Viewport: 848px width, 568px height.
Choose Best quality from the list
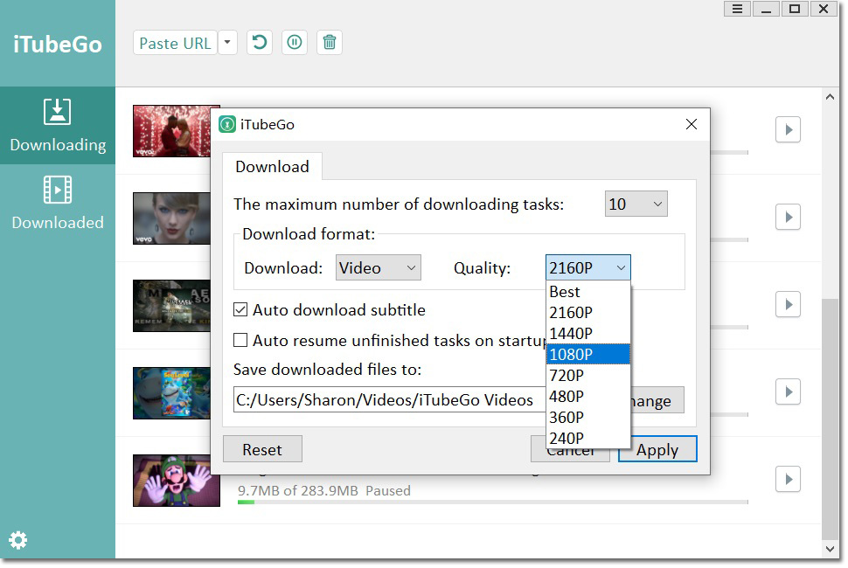click(587, 292)
